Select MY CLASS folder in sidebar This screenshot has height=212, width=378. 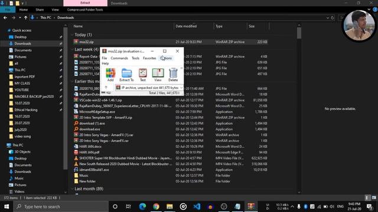pyautogui.click(x=22, y=83)
